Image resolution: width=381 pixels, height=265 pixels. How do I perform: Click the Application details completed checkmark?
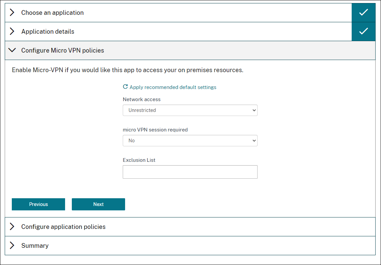(363, 32)
